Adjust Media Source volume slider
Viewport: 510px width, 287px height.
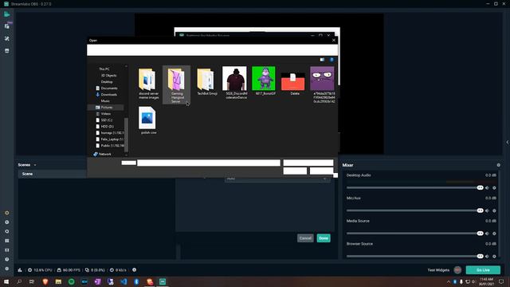[414, 234]
